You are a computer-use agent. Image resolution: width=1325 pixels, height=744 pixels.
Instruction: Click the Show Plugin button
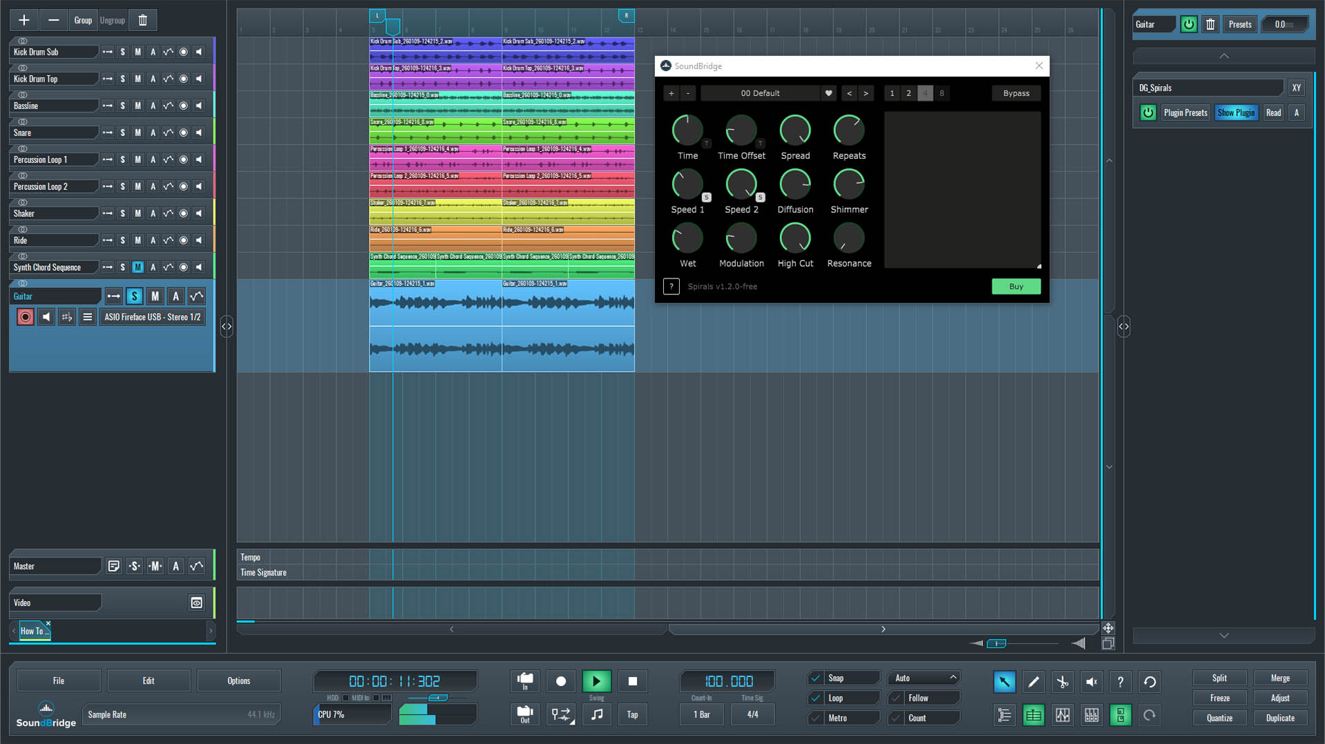1237,113
